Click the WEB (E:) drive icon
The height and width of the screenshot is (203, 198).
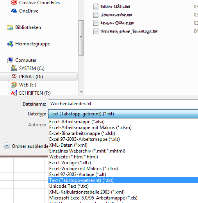(x=14, y=85)
